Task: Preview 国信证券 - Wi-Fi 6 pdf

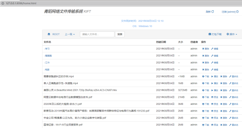Action: [215, 125]
